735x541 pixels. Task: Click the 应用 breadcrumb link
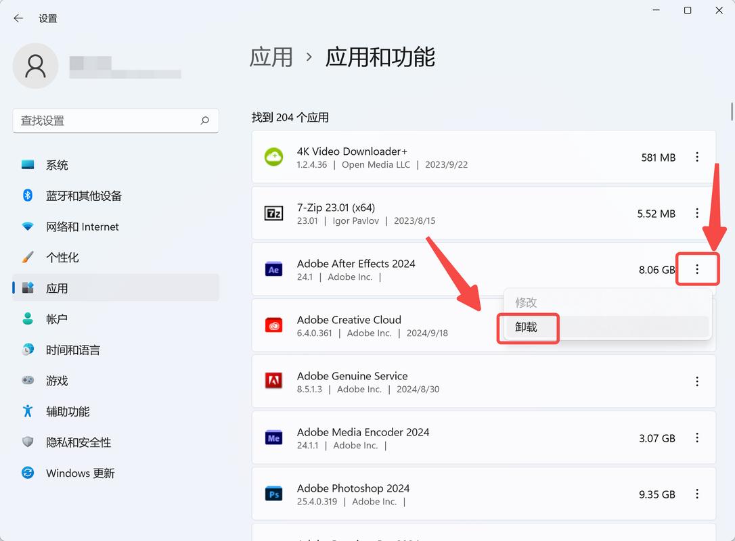click(271, 57)
